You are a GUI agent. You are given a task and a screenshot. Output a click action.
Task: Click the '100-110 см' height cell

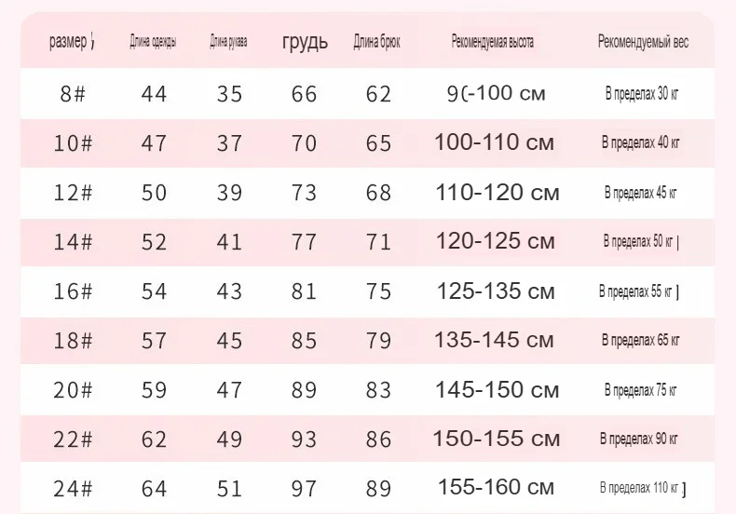click(495, 142)
